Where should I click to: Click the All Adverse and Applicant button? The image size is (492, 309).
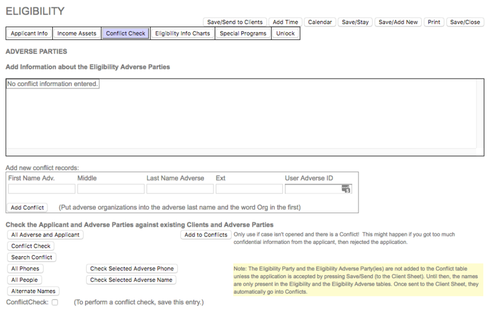click(x=46, y=235)
